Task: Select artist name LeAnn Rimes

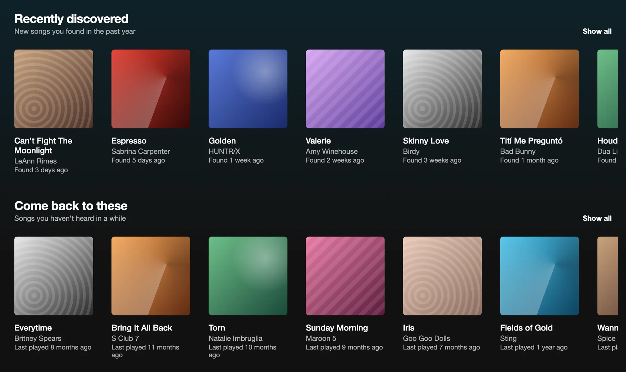Action: pyautogui.click(x=35, y=161)
